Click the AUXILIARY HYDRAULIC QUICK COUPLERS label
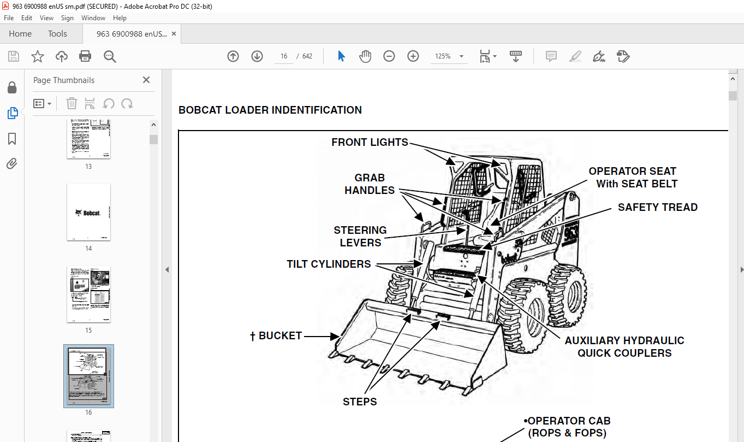Image resolution: width=744 pixels, height=442 pixels. click(624, 346)
